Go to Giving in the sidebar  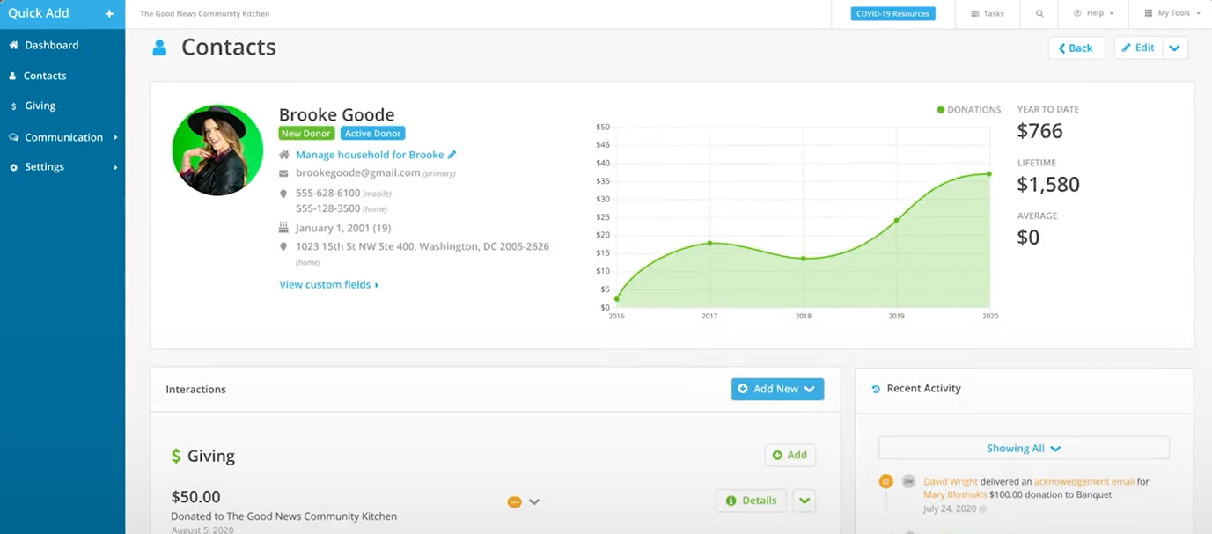(40, 106)
